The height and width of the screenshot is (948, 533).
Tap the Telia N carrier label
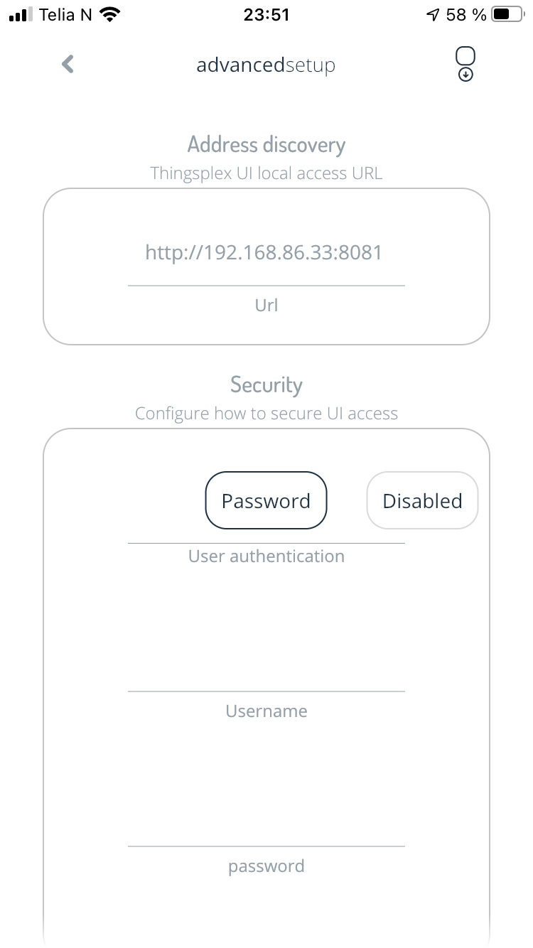click(x=66, y=14)
